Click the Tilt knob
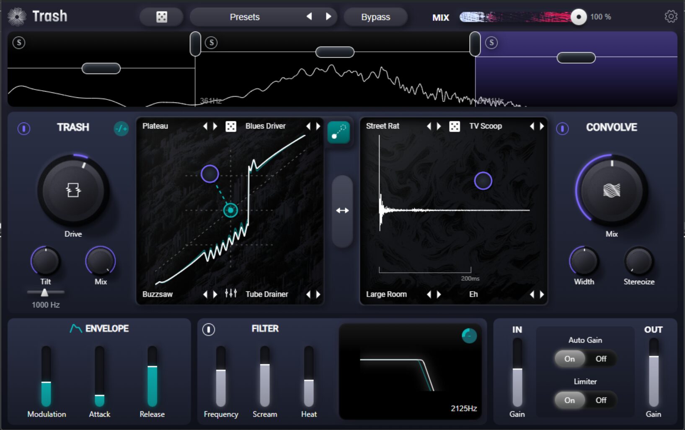Viewport: 685px width, 430px height. 45,261
